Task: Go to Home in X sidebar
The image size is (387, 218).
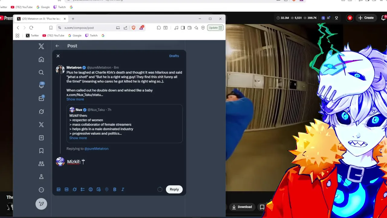Action: click(41, 60)
